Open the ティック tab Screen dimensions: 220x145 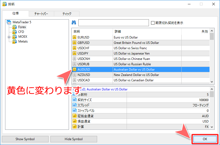[x=67, y=14]
